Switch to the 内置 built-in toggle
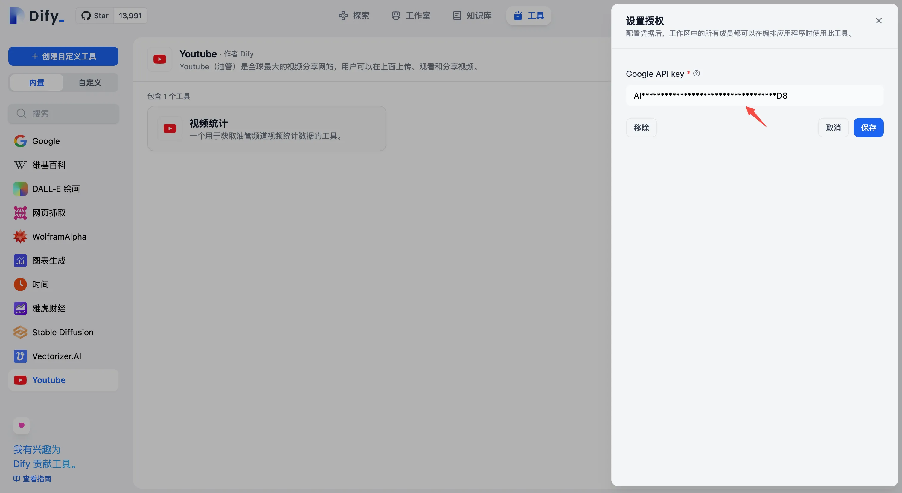 36,82
